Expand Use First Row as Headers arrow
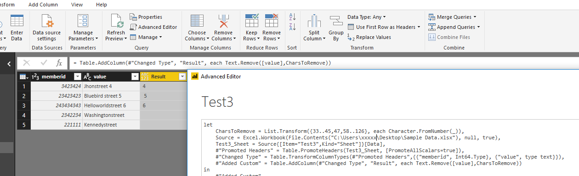The width and height of the screenshot is (579, 176). coord(419,27)
